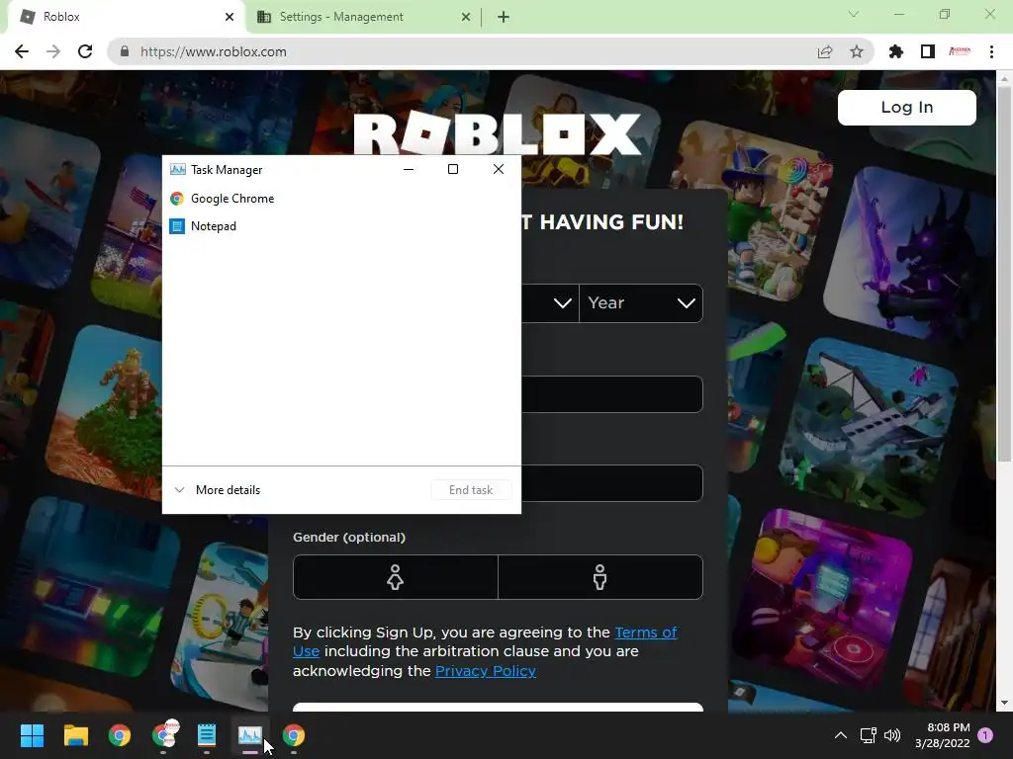Click the username input field
Viewport: 1013px width, 759px height.
(611, 393)
